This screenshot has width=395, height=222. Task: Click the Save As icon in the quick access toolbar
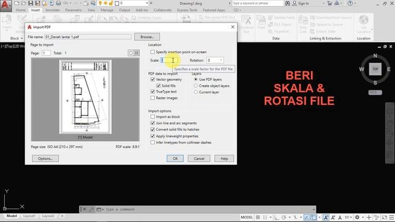click(x=38, y=3)
